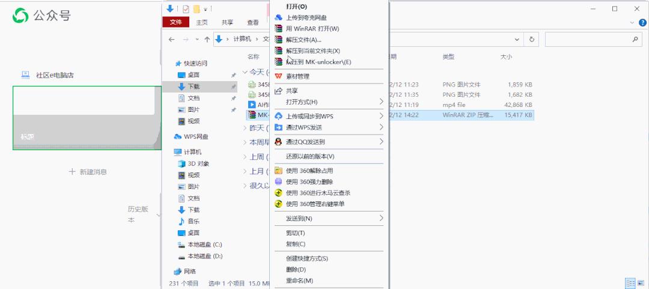Viewport: 649px width, 289px height.
Task: Click 剪切(T) menu entry
Action: pyautogui.click(x=295, y=233)
